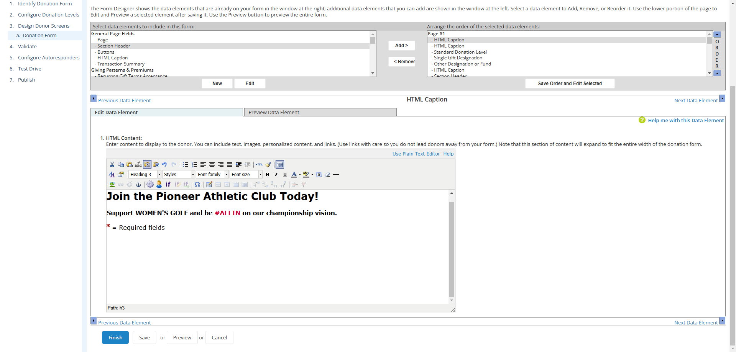Open the Validate step
The height and width of the screenshot is (352, 736).
pyautogui.click(x=27, y=46)
